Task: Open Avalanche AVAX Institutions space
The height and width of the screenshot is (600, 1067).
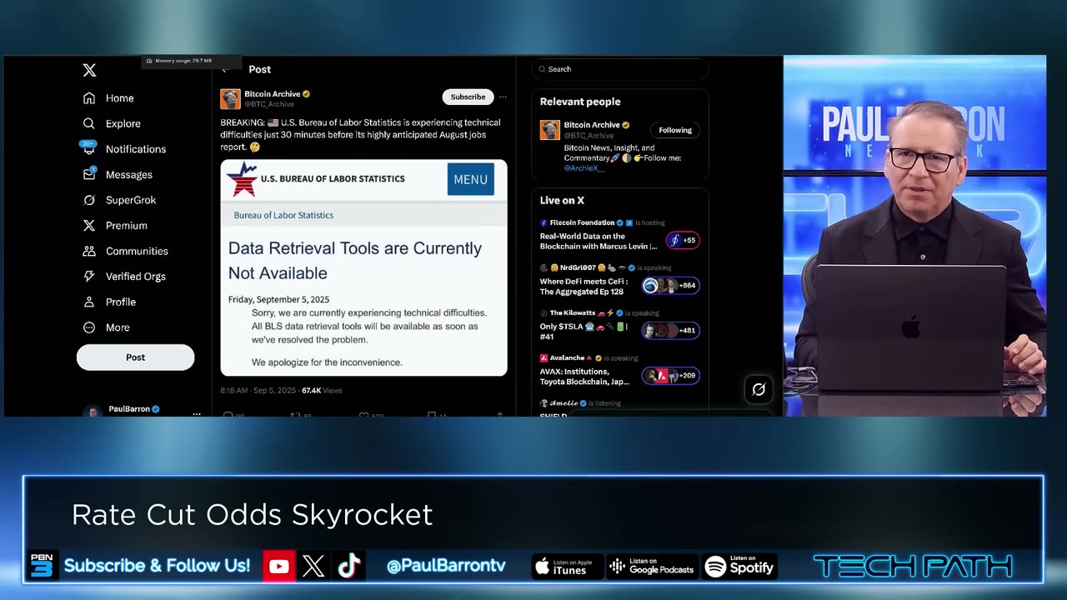Action: (584, 376)
